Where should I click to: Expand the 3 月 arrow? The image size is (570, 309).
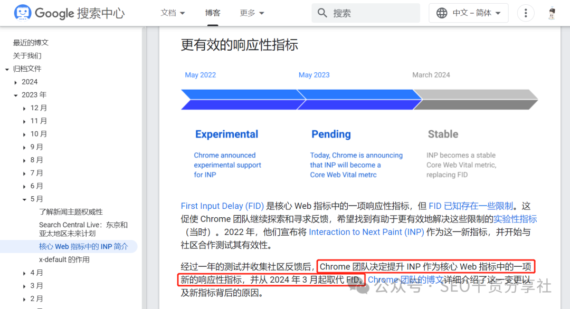24,286
